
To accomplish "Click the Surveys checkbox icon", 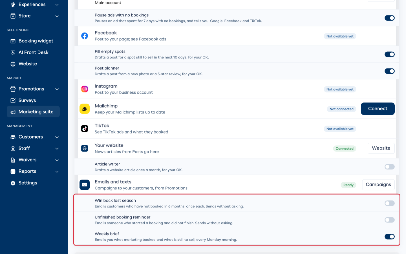I will pos(13,100).
